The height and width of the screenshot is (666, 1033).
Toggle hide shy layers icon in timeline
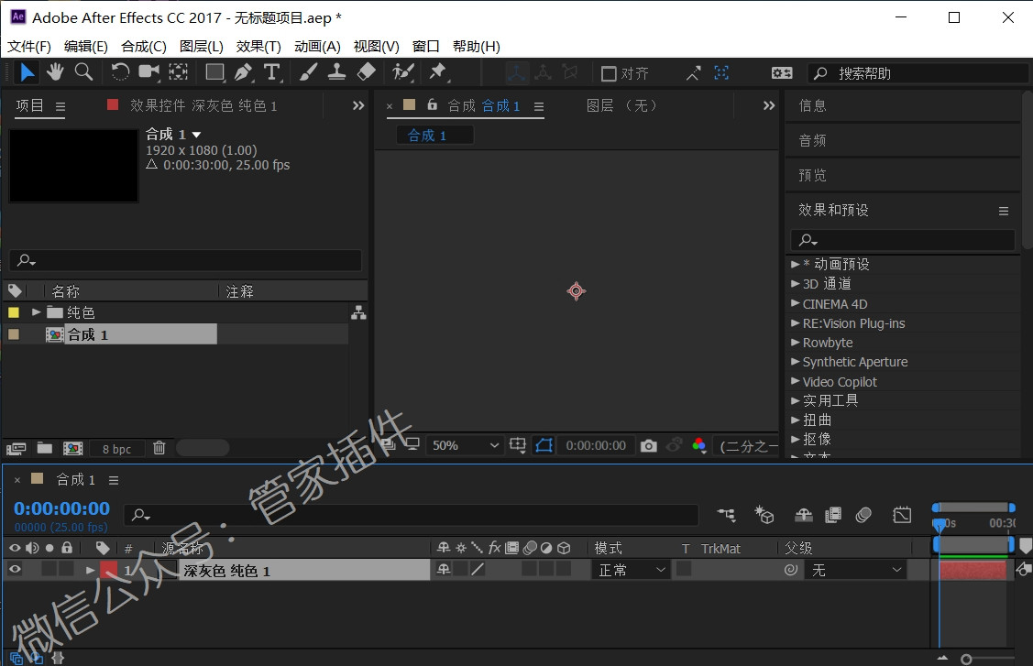(803, 515)
